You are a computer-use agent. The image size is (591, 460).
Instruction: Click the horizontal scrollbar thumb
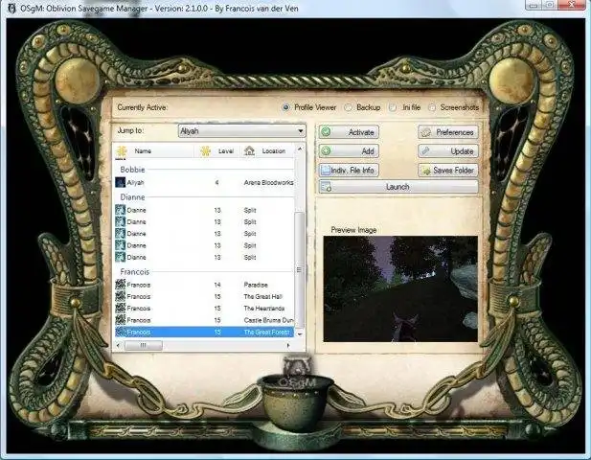(x=144, y=345)
